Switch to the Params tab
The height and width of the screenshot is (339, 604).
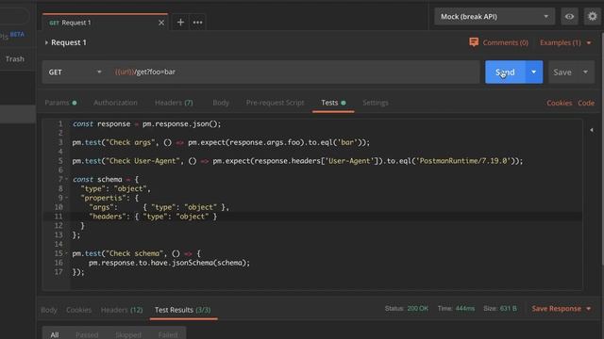pyautogui.click(x=60, y=103)
